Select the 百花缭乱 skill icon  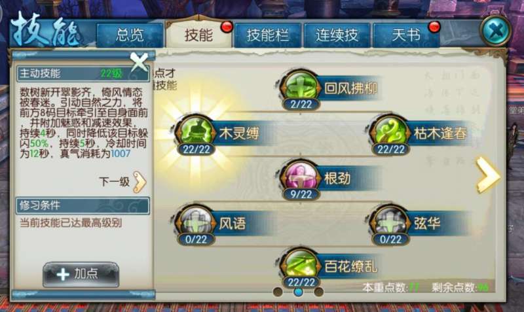click(x=301, y=265)
